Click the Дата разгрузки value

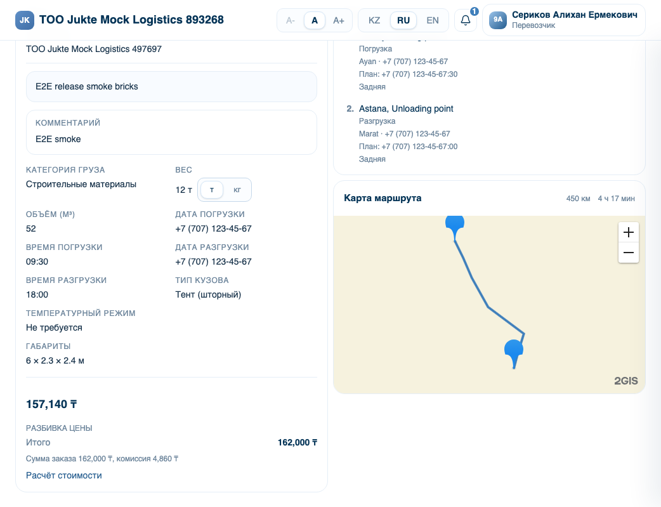(213, 261)
